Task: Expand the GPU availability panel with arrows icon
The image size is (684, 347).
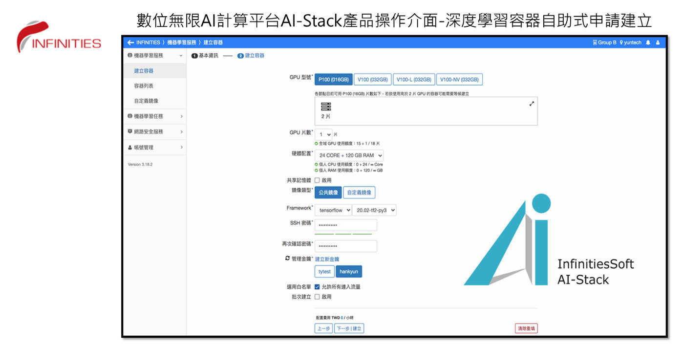Action: click(x=532, y=104)
